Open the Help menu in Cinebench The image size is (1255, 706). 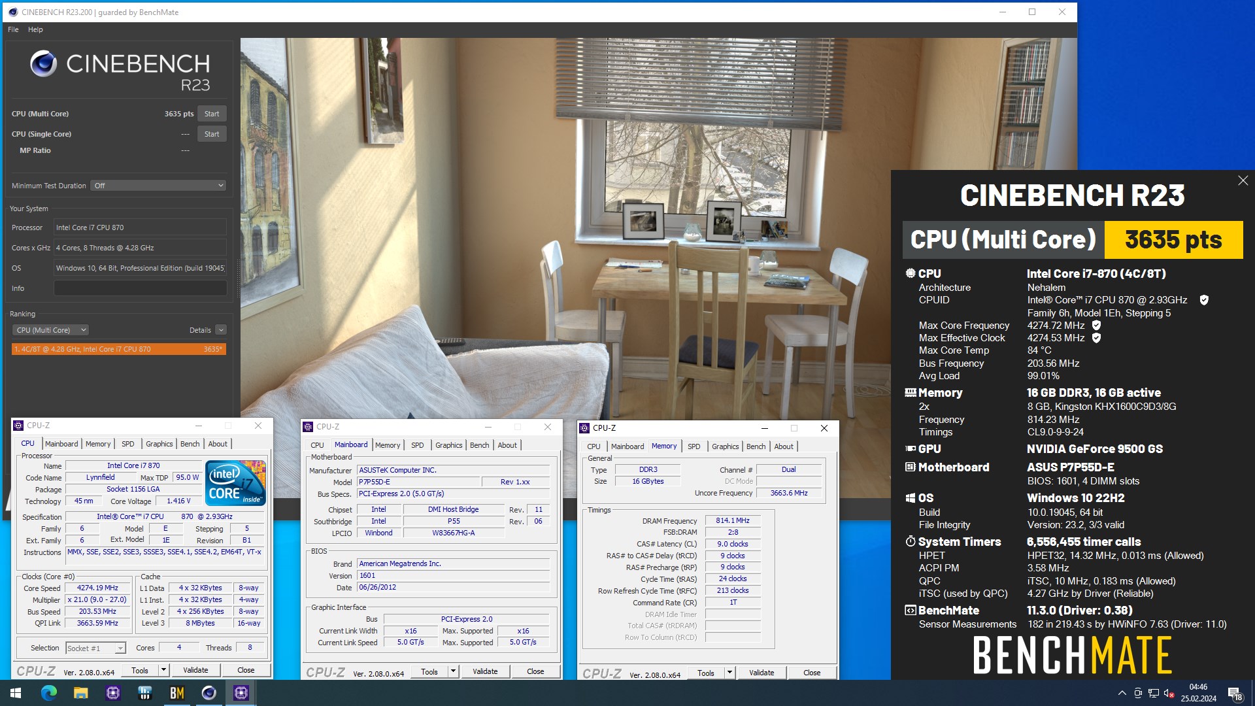point(35,29)
